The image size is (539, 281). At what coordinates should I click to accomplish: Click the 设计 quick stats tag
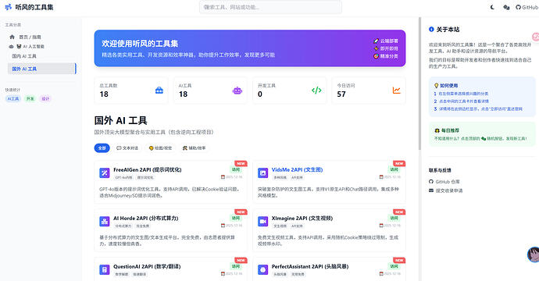[x=45, y=98]
